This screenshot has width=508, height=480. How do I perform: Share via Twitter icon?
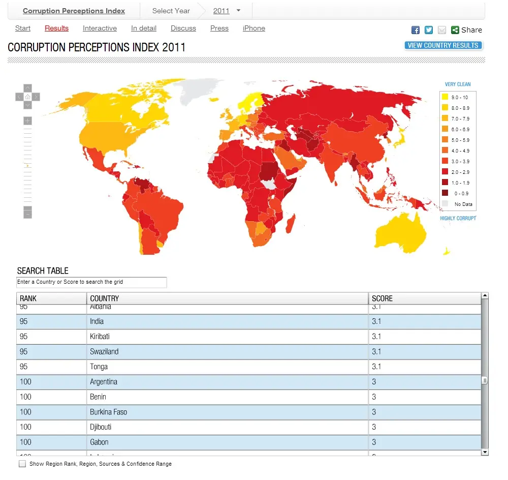tap(429, 30)
